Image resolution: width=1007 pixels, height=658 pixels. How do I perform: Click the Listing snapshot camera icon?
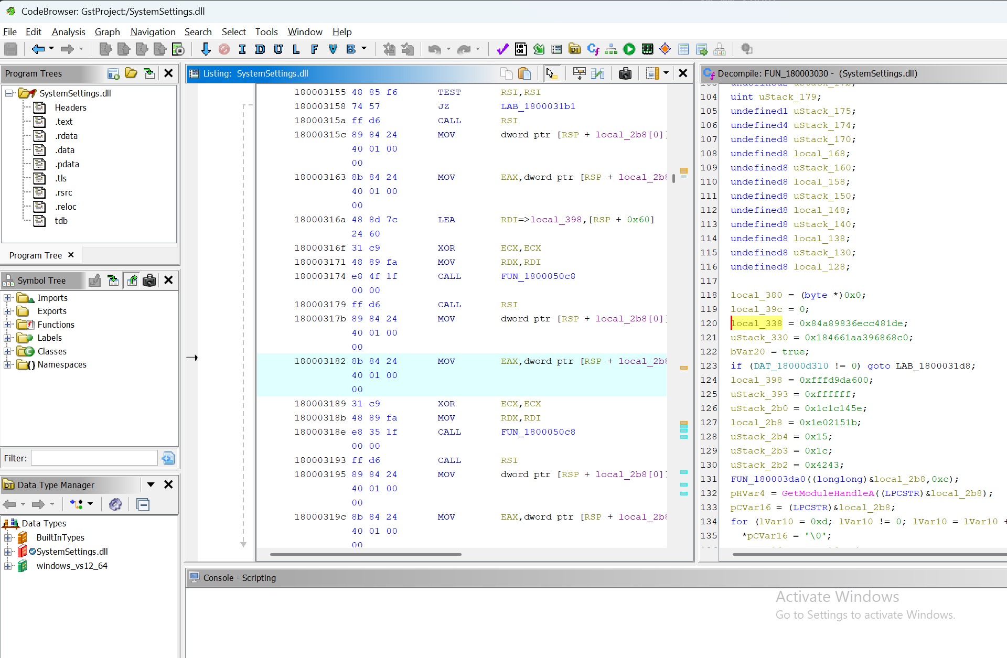point(625,73)
